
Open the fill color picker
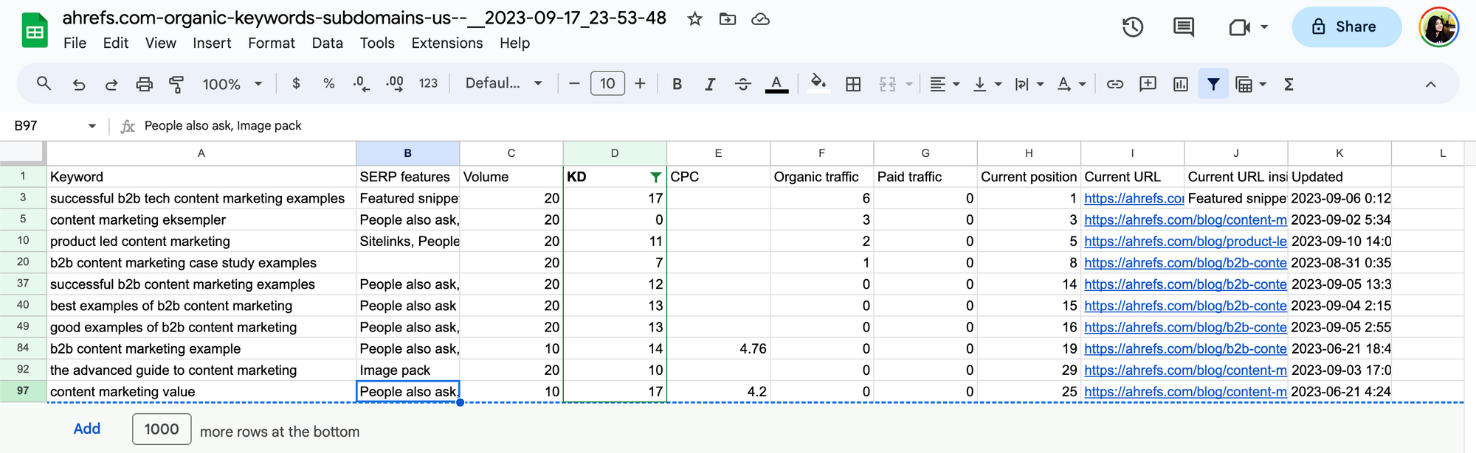pyautogui.click(x=818, y=83)
